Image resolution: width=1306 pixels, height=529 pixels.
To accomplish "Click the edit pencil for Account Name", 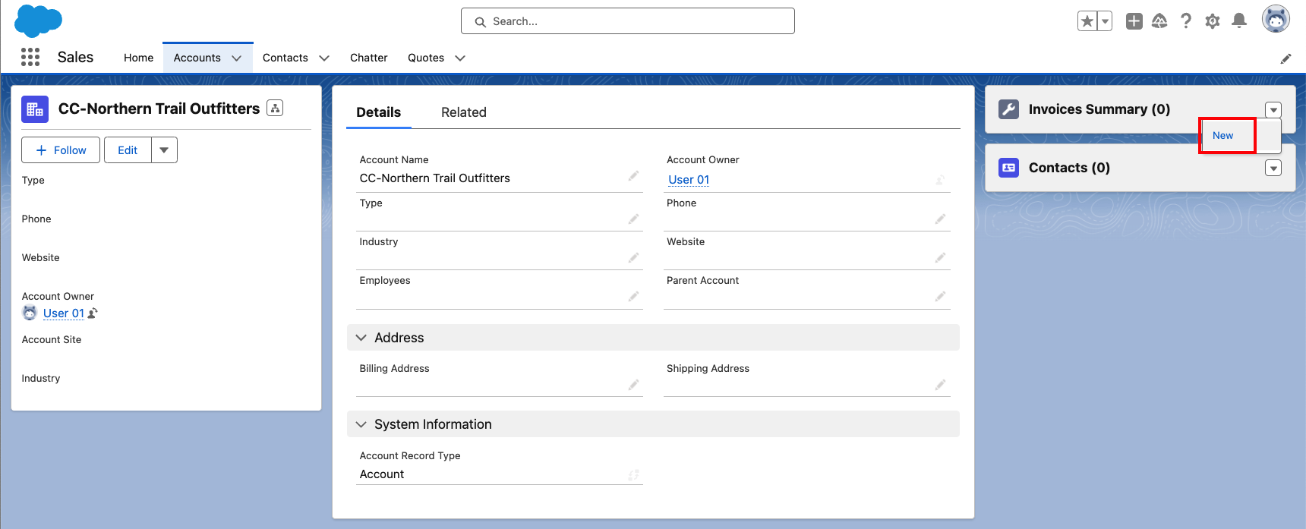I will [633, 176].
